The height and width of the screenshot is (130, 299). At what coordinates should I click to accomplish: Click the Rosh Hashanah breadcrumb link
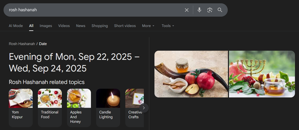(x=22, y=44)
